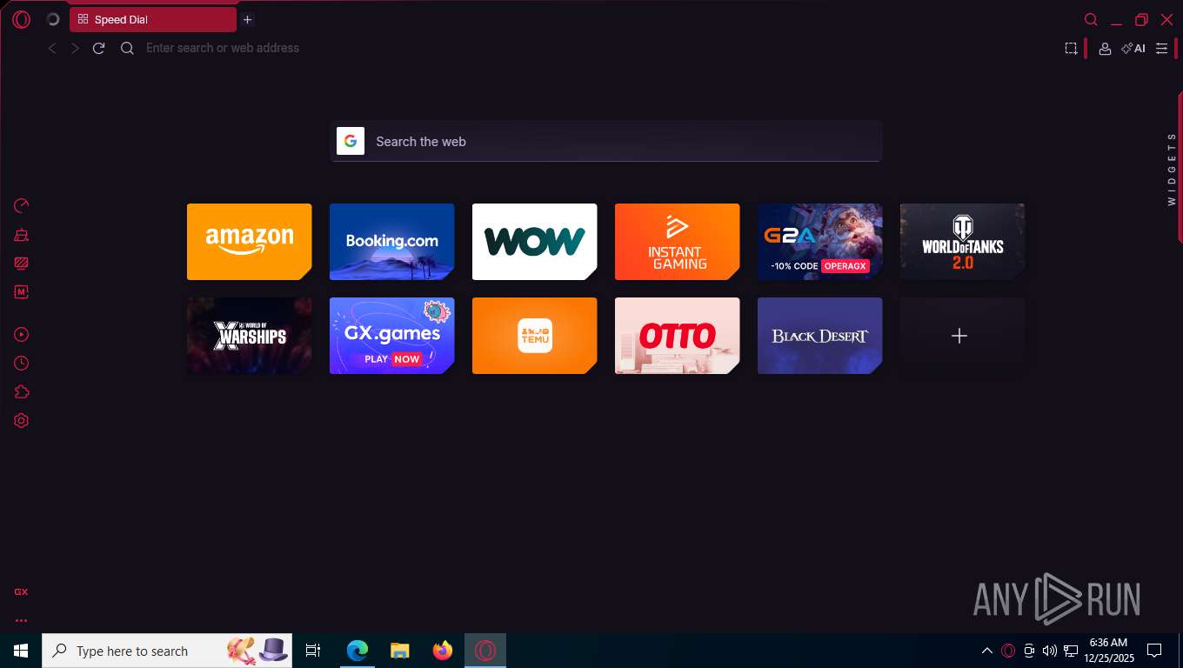Open the profile account icon
1183x668 pixels.
pos(1105,49)
